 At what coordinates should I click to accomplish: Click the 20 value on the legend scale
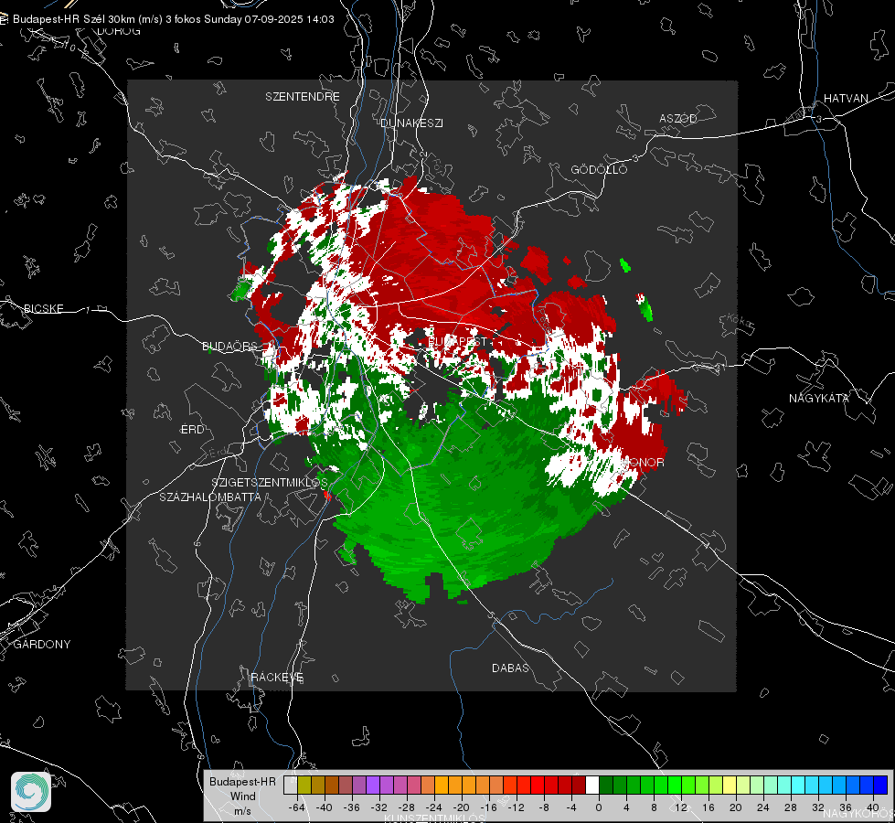tap(735, 807)
